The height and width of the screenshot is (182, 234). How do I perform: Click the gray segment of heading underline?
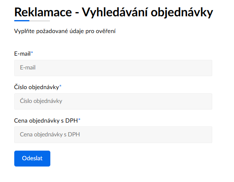[39, 21]
